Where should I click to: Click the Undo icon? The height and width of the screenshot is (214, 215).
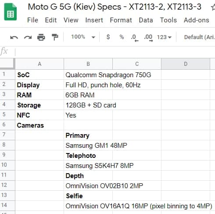(14, 37)
